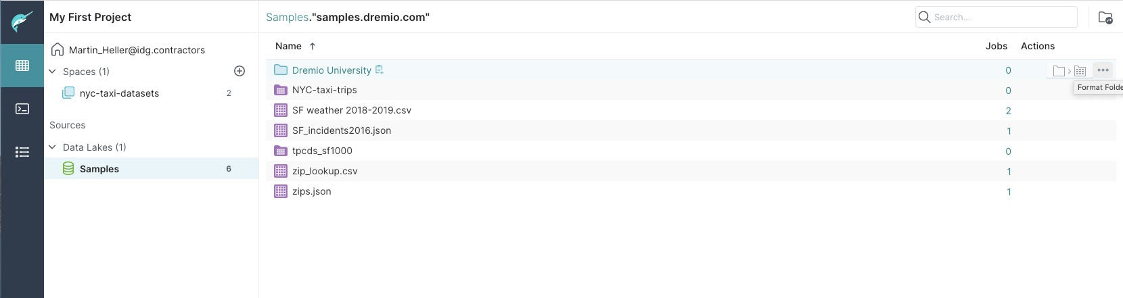Click the Format Folder icon for Dremio University
The height and width of the screenshot is (298, 1123).
point(1070,70)
